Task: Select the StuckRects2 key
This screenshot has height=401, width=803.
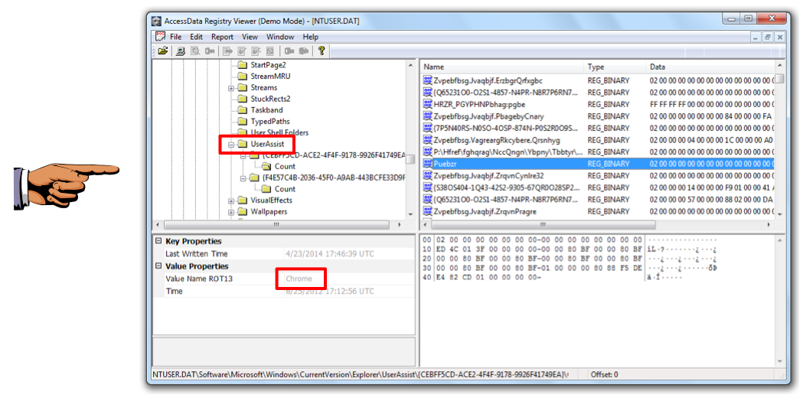Action: pyautogui.click(x=271, y=99)
